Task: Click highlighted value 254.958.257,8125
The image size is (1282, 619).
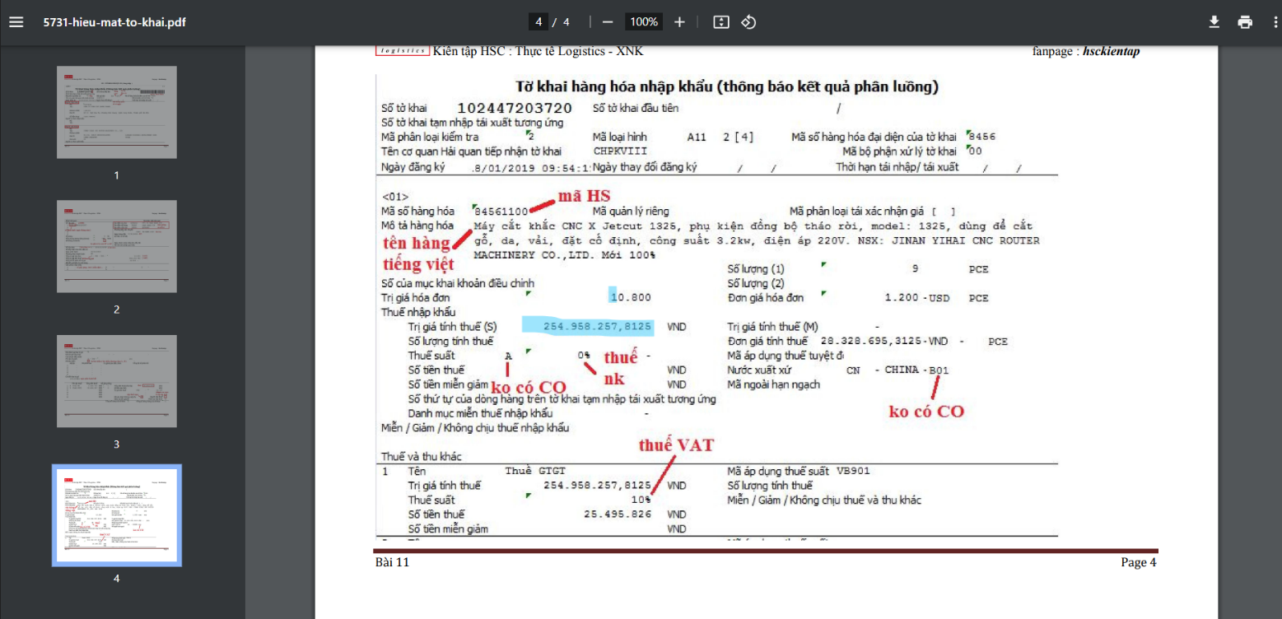Action: [598, 327]
